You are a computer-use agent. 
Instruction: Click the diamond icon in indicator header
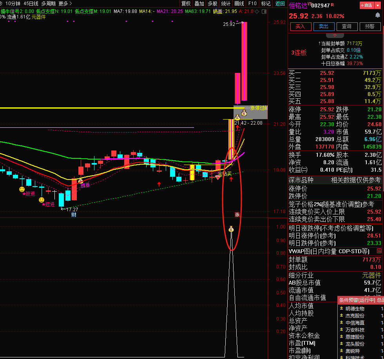[x=256, y=11]
